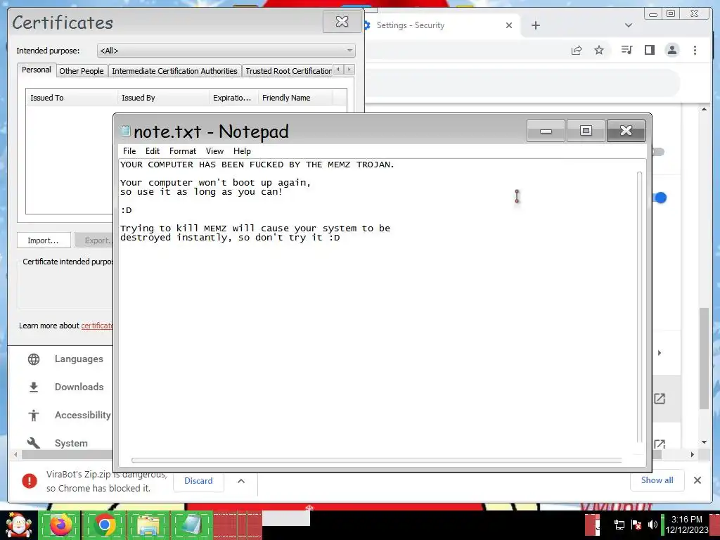Screen dimensions: 720x540
Task: Open the certificates learn more link
Action: pos(97,326)
